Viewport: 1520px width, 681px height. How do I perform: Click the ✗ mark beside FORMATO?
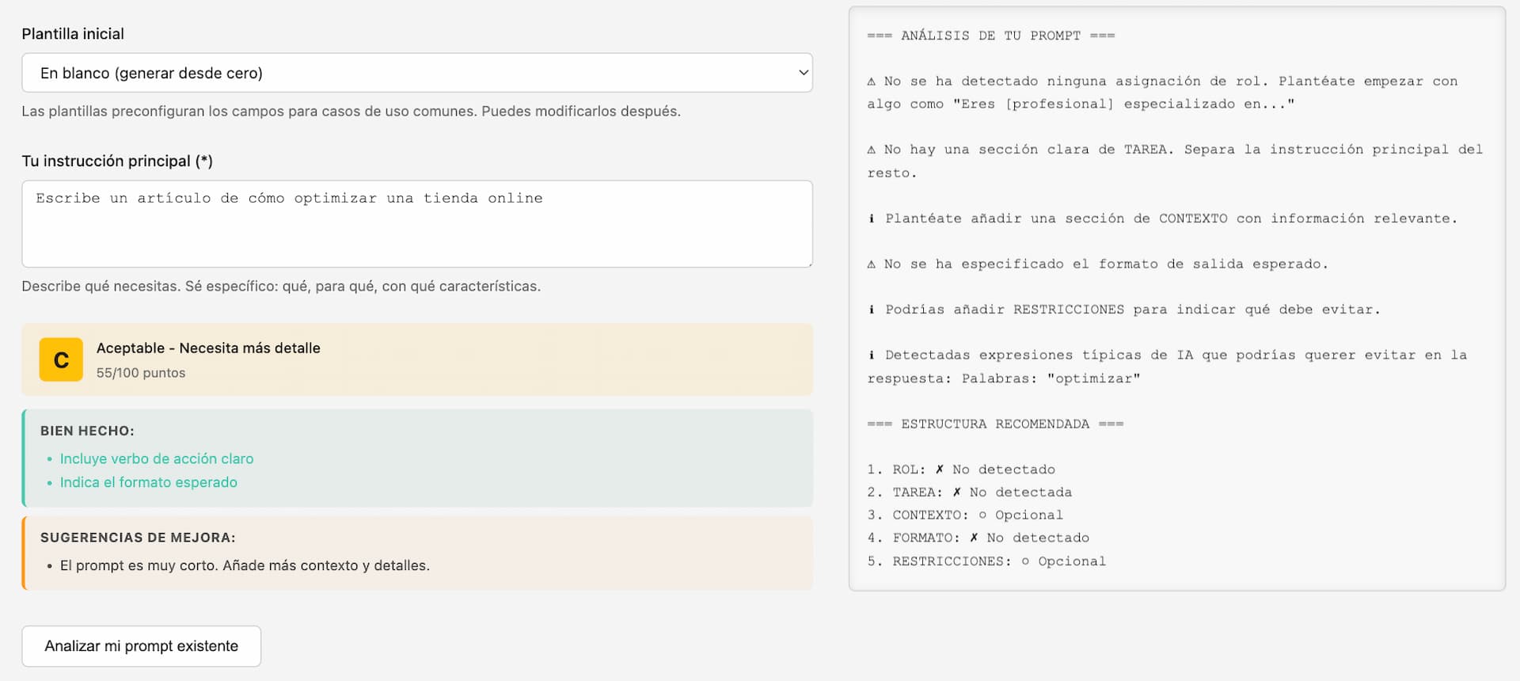(x=974, y=538)
